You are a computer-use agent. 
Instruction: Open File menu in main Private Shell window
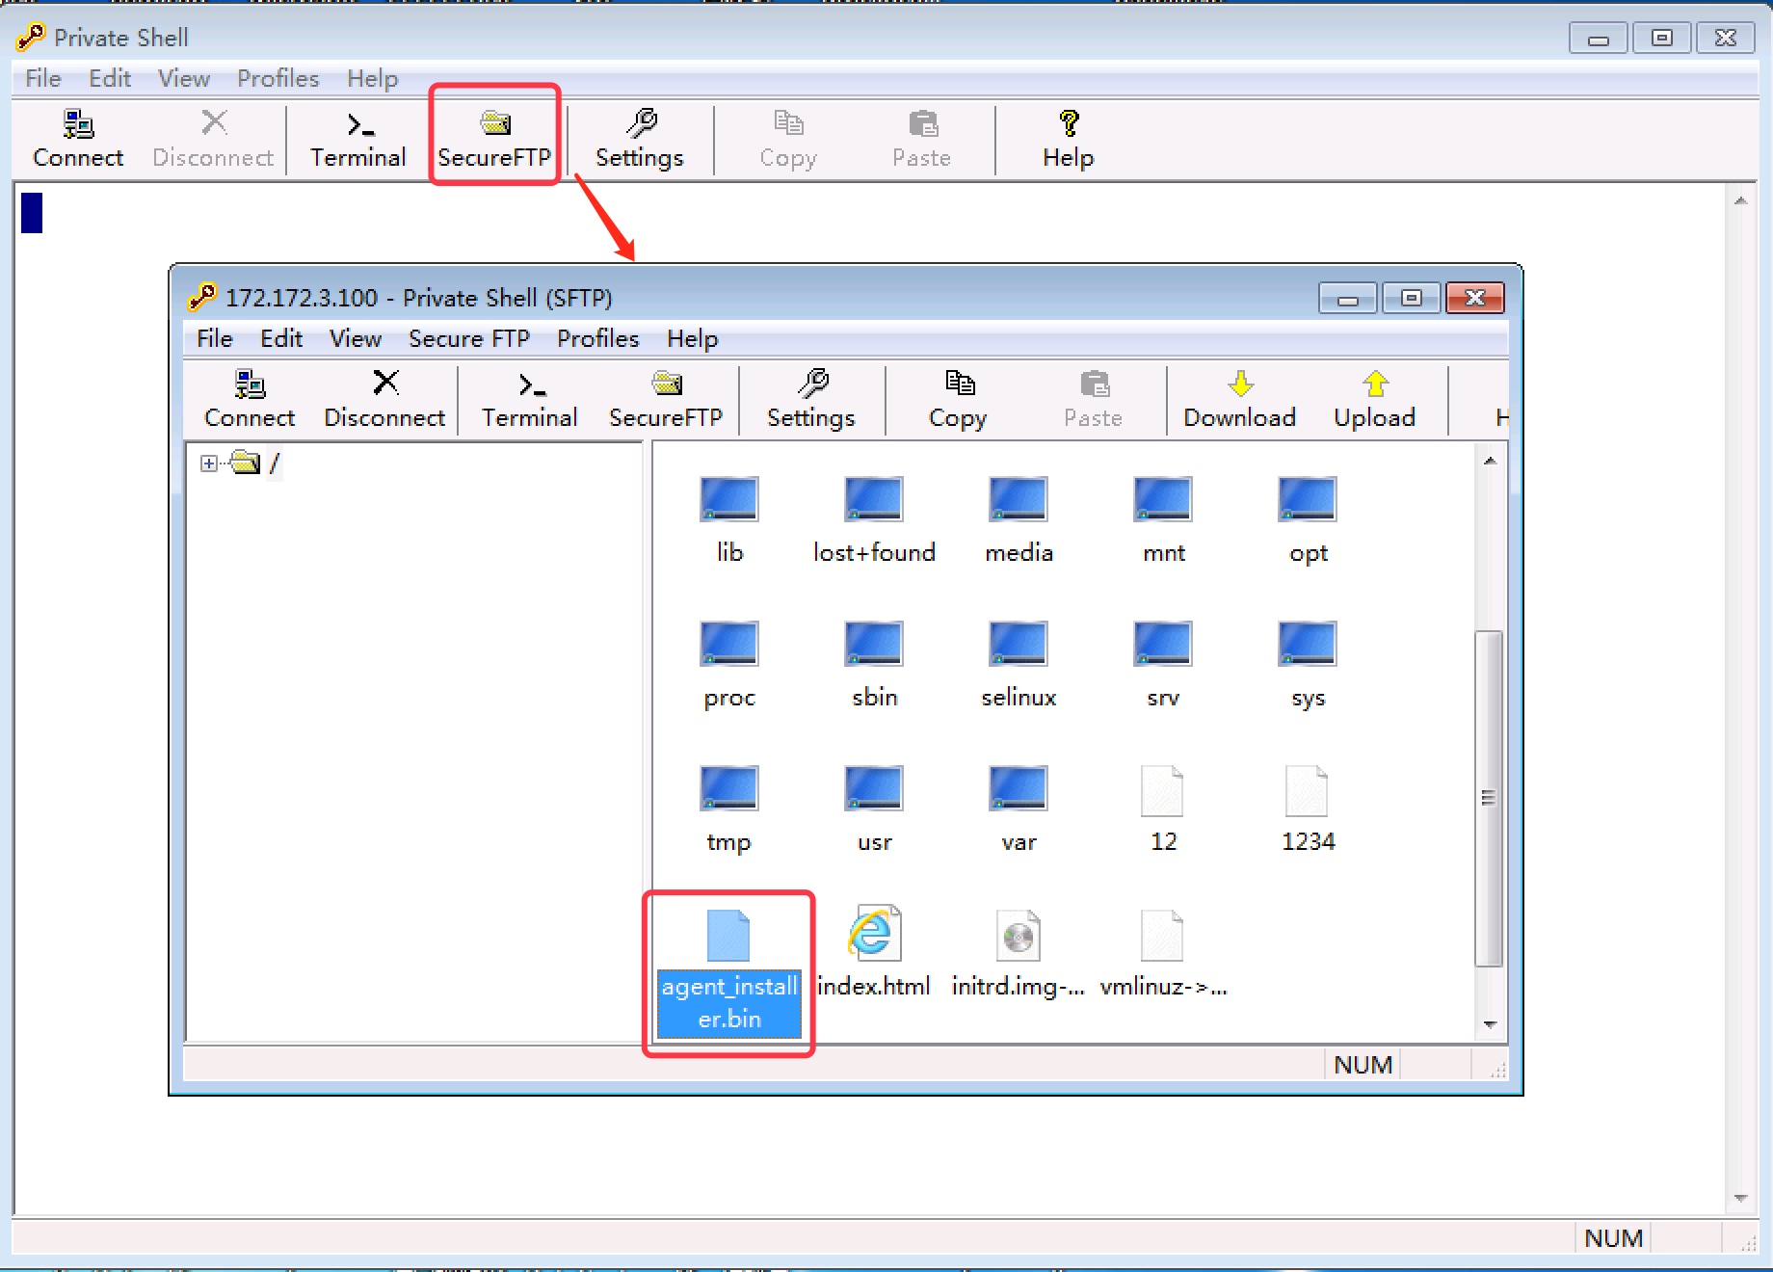[43, 78]
